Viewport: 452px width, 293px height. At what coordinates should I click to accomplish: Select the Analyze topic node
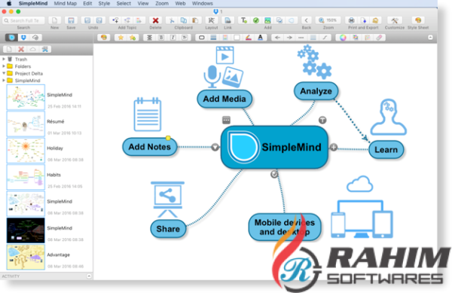click(316, 91)
